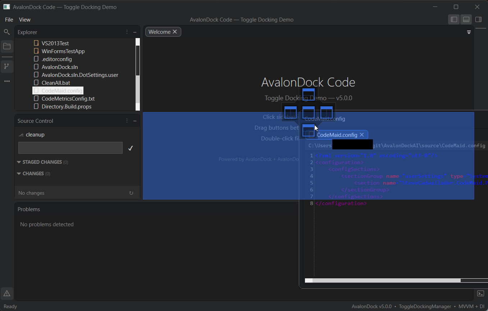The width and height of the screenshot is (488, 311).
Task: Open the Problems warning triangle icon
Action: point(7,294)
